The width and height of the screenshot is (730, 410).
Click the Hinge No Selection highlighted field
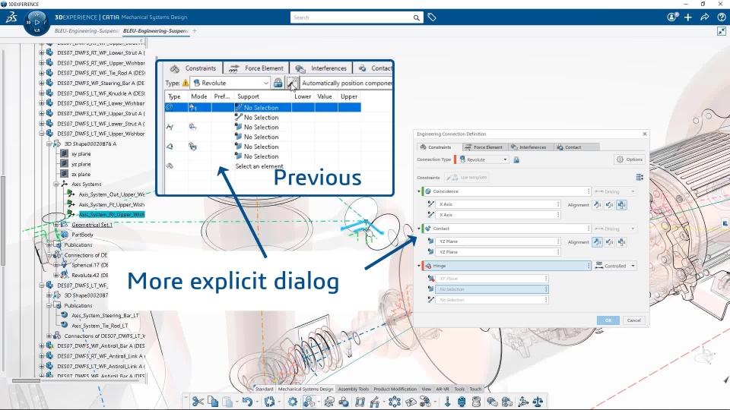coord(492,289)
